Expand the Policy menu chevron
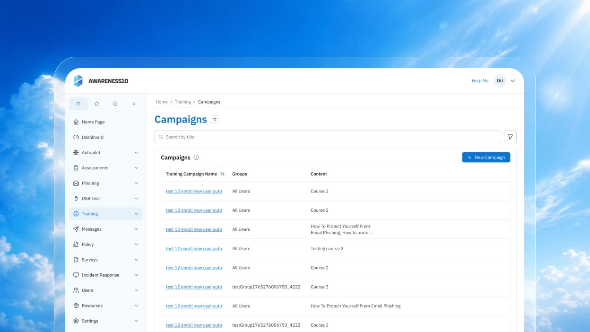 (x=136, y=245)
